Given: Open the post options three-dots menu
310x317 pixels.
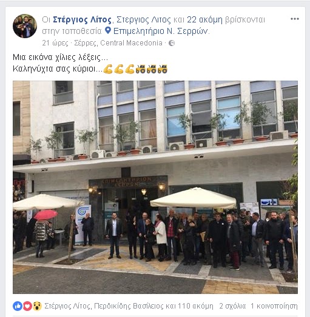Looking at the screenshot, I should tap(295, 19).
